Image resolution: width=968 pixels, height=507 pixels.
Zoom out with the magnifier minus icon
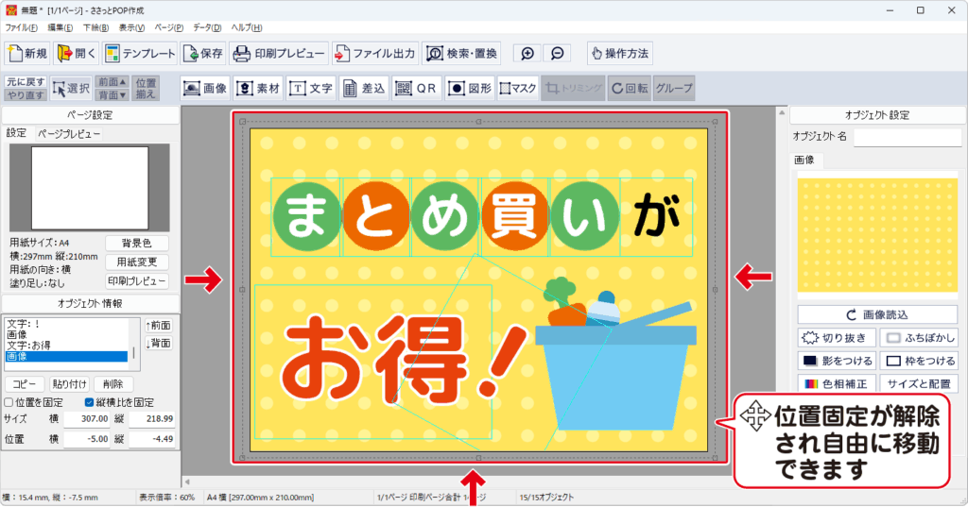point(558,54)
